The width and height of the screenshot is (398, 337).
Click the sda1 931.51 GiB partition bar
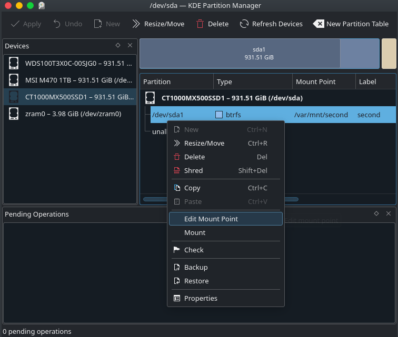pos(259,53)
